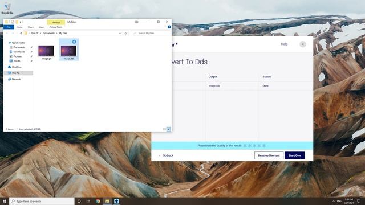
Task: Click the Downloads arrow icon in sidebar
Action: click(x=11, y=52)
